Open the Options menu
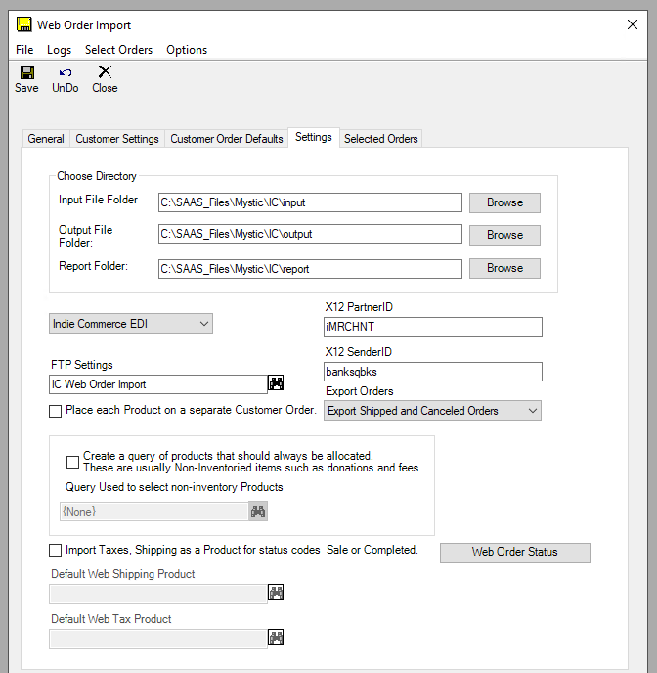The height and width of the screenshot is (673, 657). click(x=187, y=50)
